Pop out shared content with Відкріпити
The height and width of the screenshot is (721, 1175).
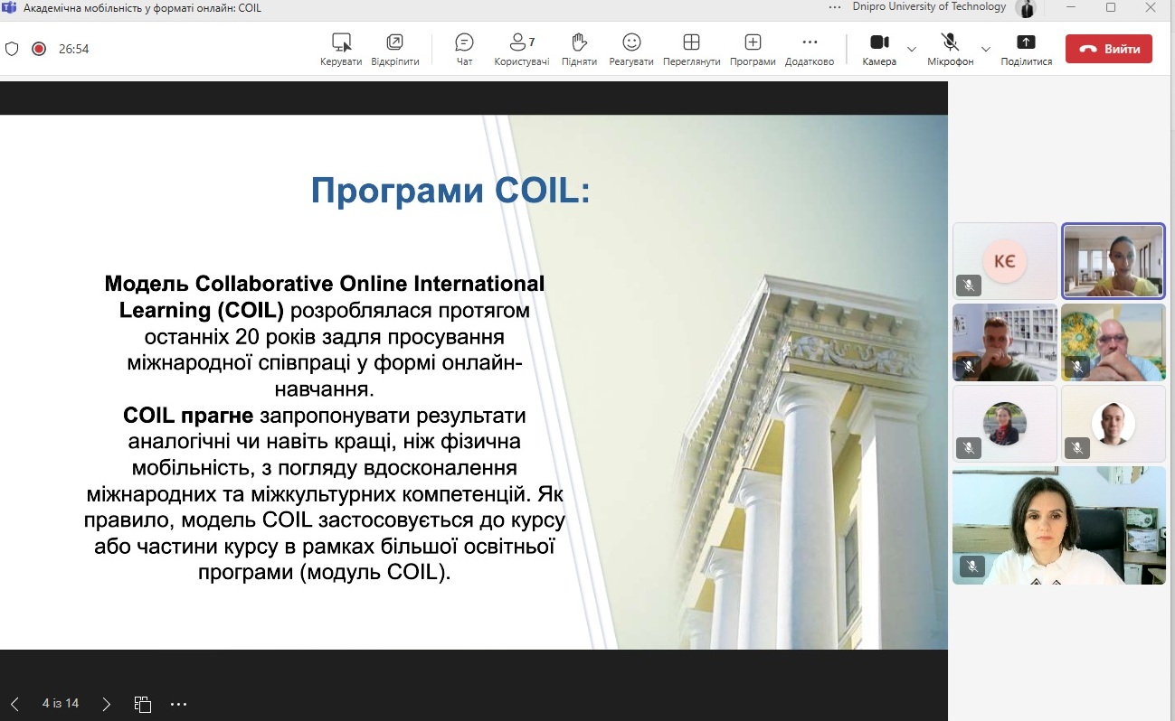(x=394, y=49)
